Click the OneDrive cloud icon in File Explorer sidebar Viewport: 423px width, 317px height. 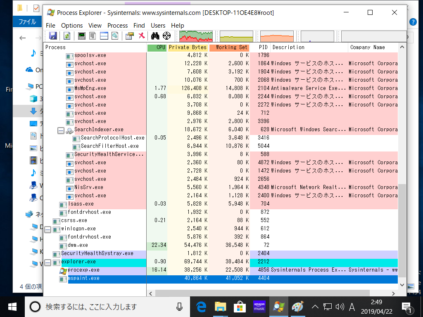point(29,70)
